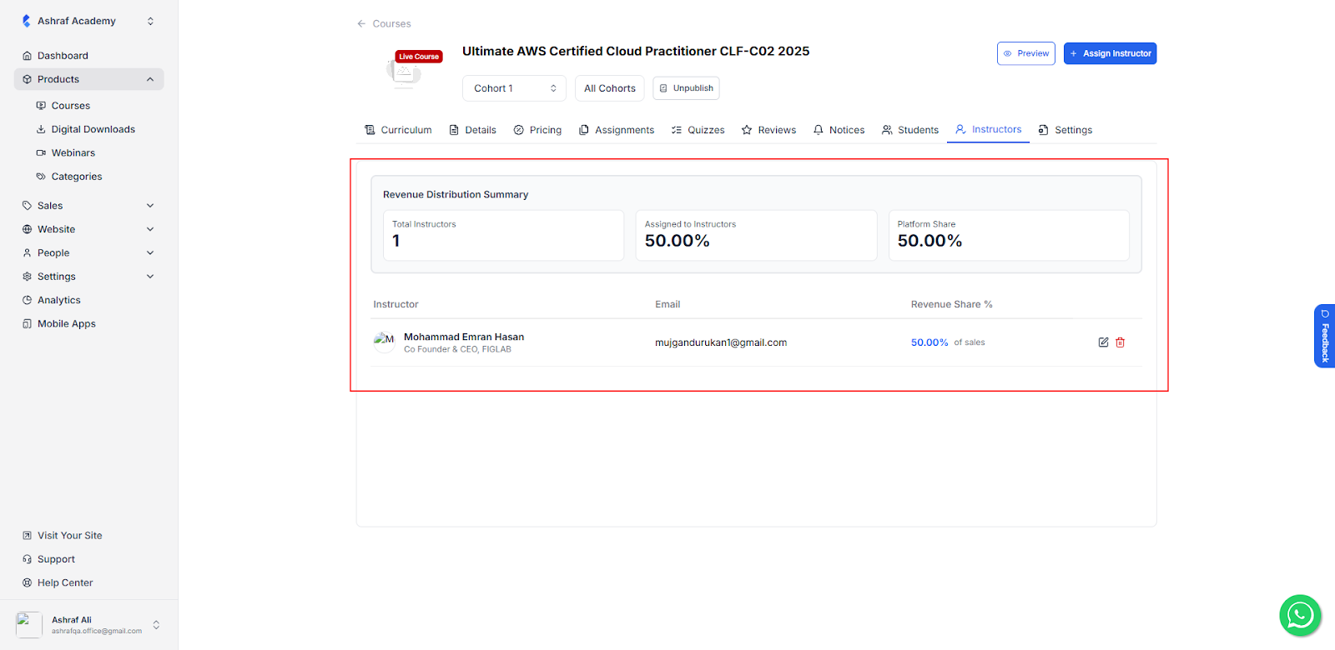Switch to the Students tab
The height and width of the screenshot is (650, 1335).
[910, 130]
